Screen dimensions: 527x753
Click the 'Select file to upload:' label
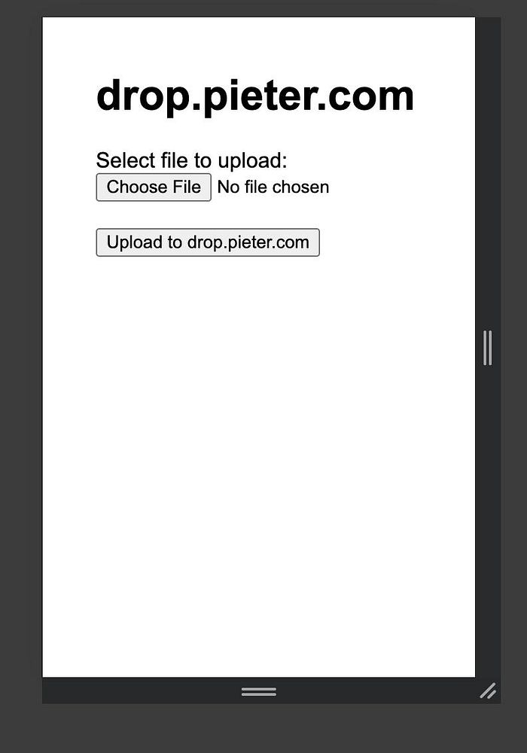click(191, 160)
